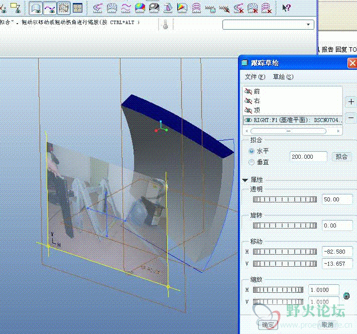The width and height of the screenshot is (357, 334).
Task: Open the 草绘 menu
Action: [283, 77]
